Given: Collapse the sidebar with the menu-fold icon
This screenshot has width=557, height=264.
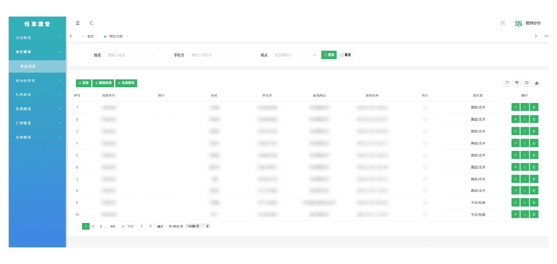Looking at the screenshot, I should tap(78, 23).
